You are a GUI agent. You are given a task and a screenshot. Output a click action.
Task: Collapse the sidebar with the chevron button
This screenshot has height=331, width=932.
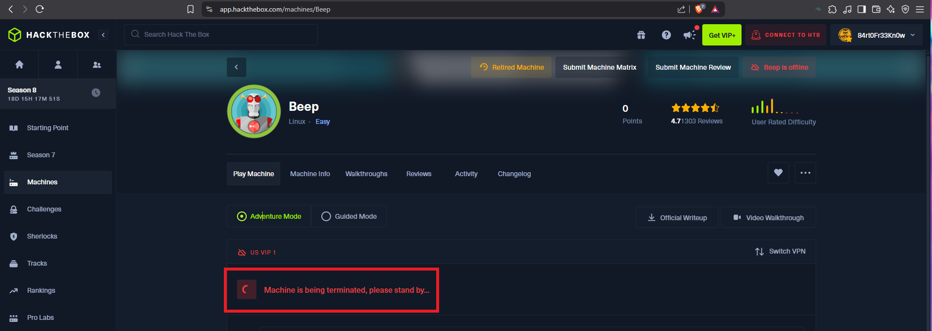103,35
